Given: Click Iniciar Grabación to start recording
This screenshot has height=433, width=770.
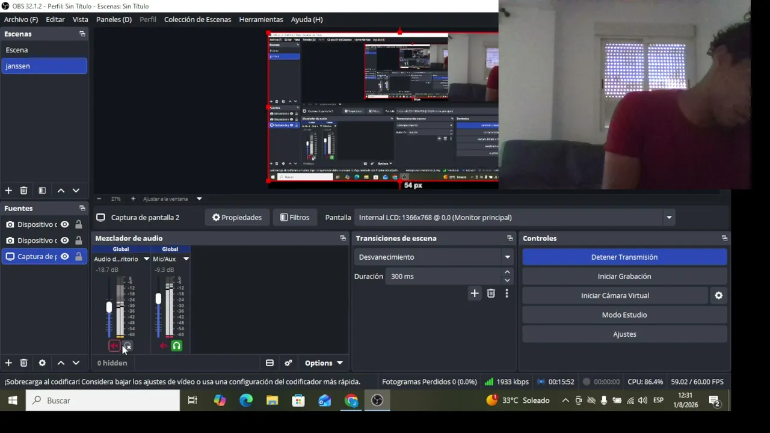Looking at the screenshot, I should 624,277.
